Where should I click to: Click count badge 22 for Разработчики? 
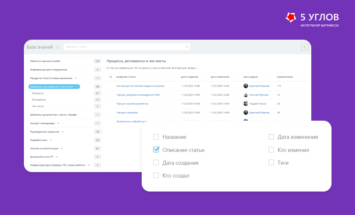(98, 140)
